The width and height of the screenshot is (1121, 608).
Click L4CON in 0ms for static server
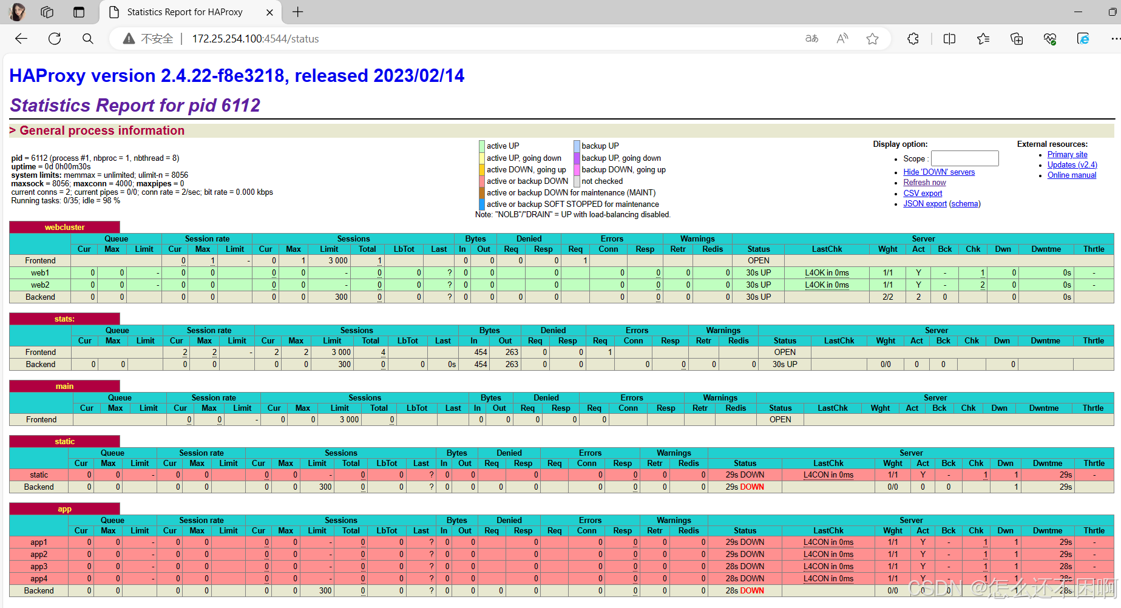coord(828,475)
